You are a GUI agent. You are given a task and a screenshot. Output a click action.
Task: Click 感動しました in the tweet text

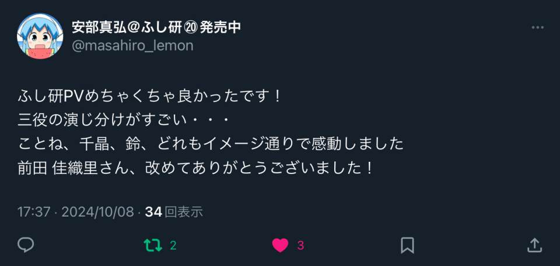(358, 144)
